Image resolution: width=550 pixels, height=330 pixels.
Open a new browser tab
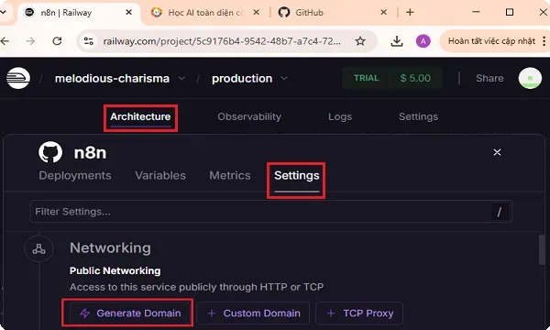point(410,12)
